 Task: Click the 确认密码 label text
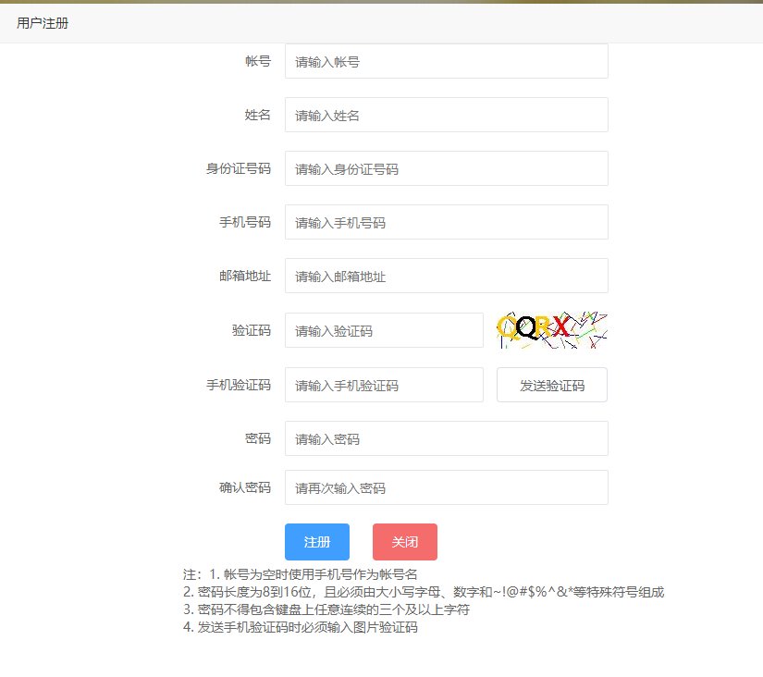(x=245, y=487)
